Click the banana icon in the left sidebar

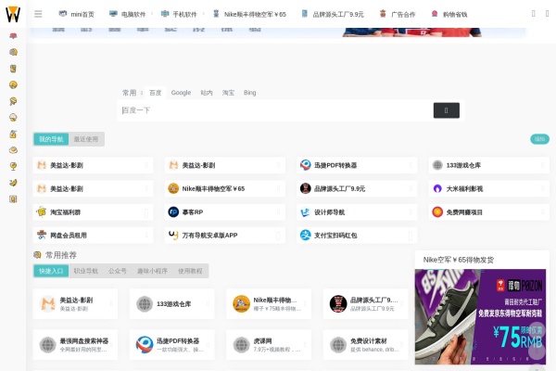[13, 183]
